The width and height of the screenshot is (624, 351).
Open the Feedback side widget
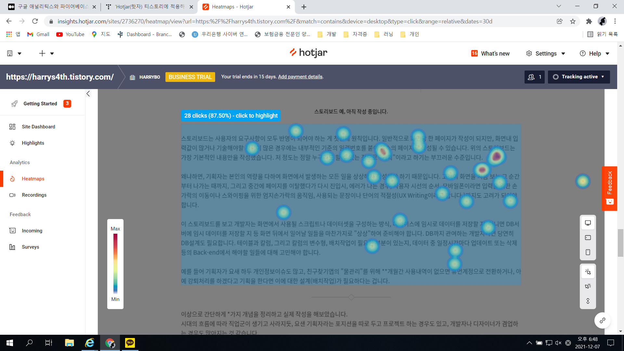pyautogui.click(x=609, y=188)
